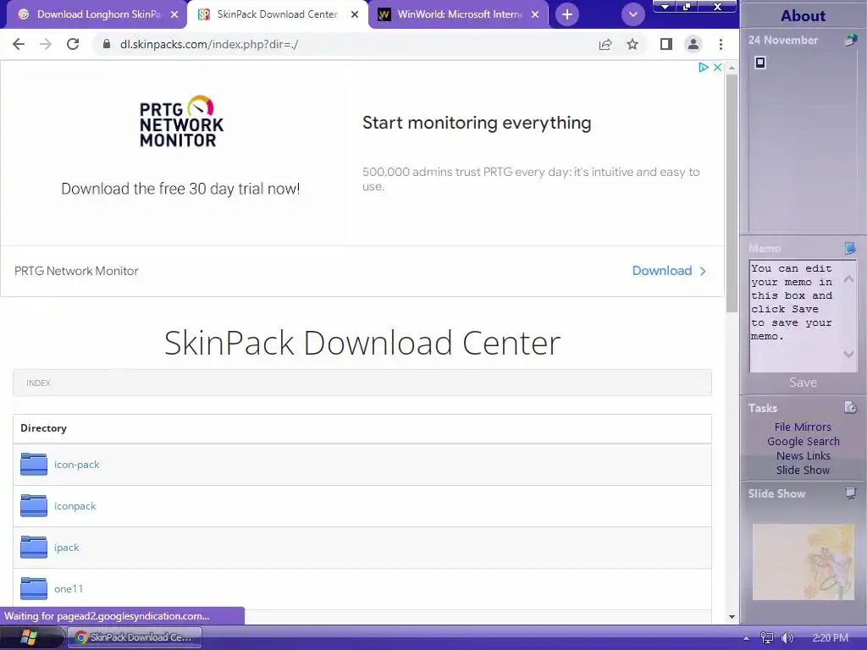Click the address bar URL
The image size is (867, 650).
coord(209,44)
